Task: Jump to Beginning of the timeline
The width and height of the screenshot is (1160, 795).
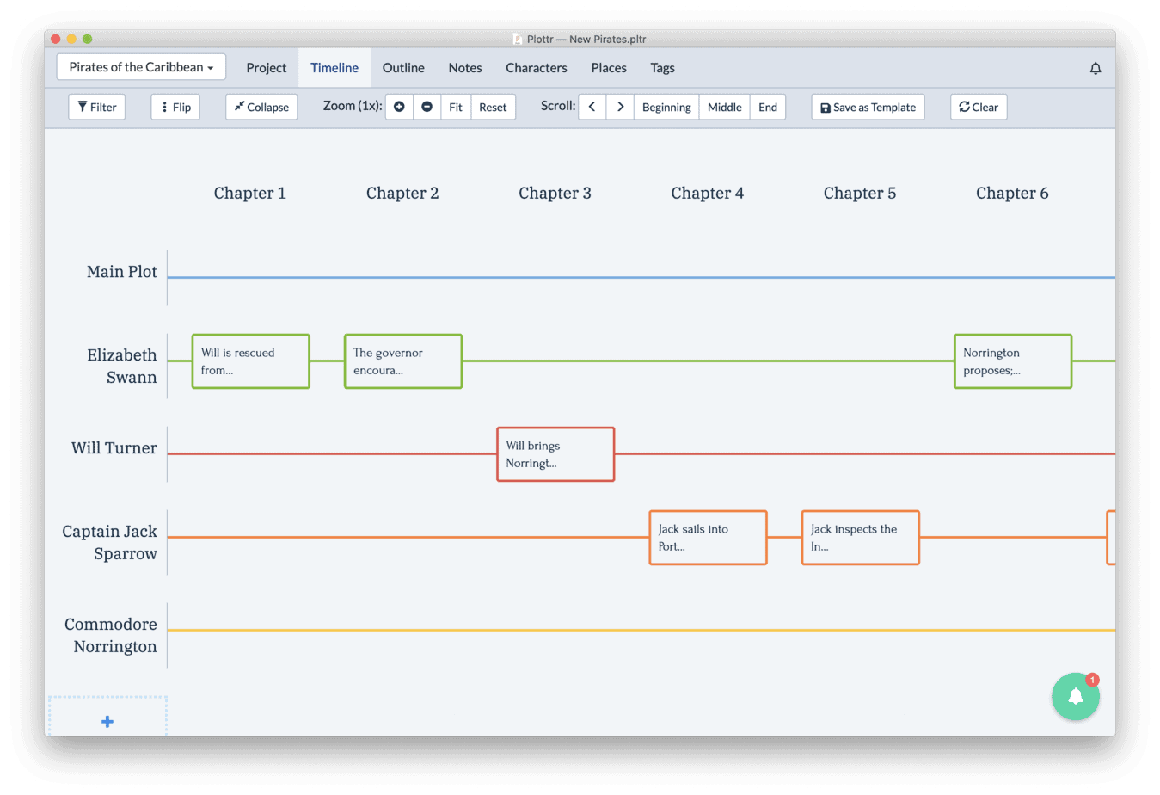Action: pos(666,107)
